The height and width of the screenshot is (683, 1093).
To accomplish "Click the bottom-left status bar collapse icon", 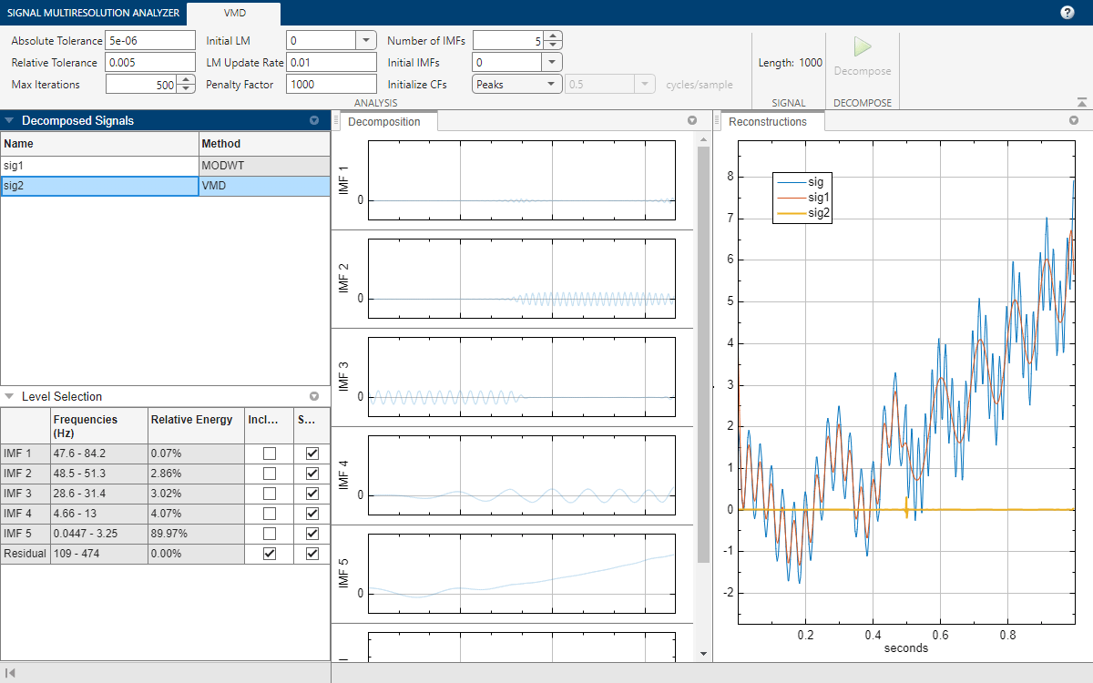I will pos(10,673).
